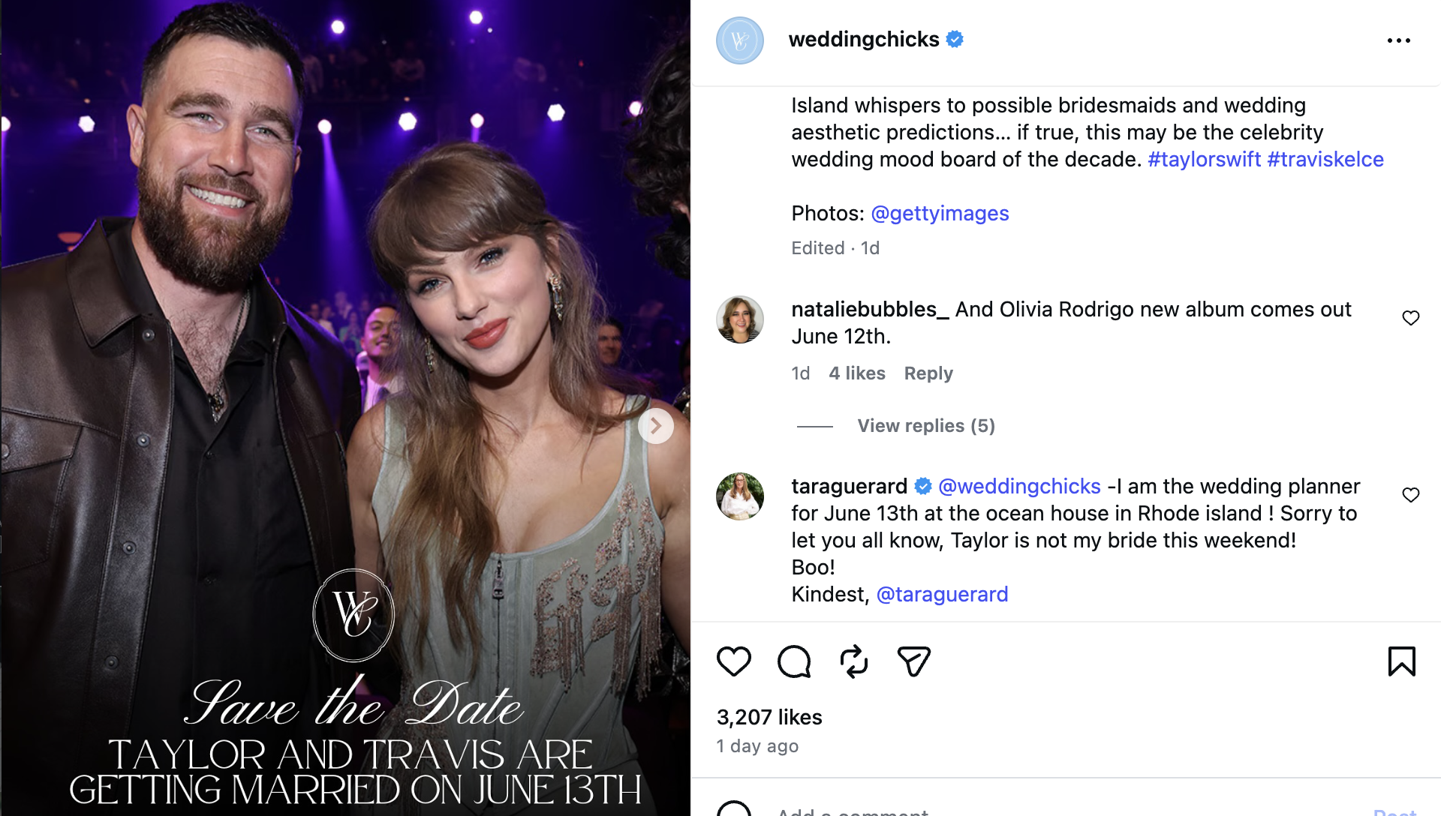
Task: Save the post with the bookmark icon
Action: point(1402,661)
